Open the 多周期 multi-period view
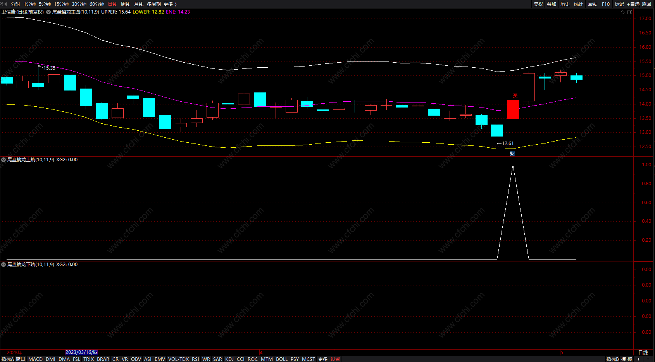 click(154, 4)
